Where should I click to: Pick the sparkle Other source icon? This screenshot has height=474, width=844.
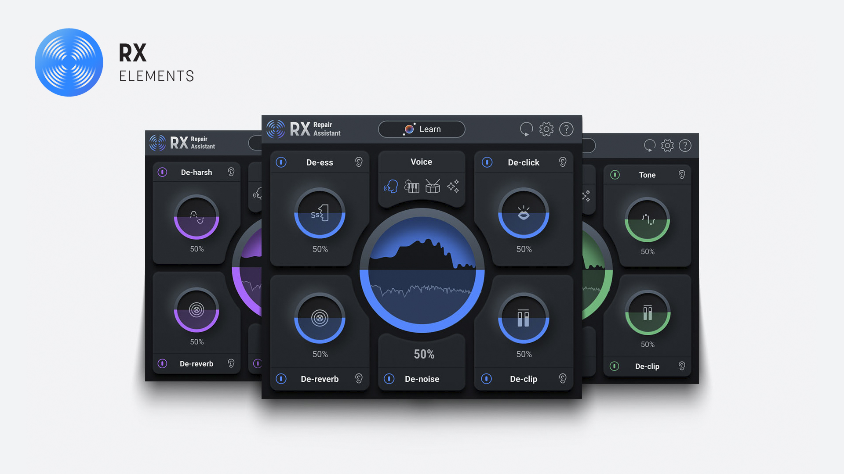[453, 187]
